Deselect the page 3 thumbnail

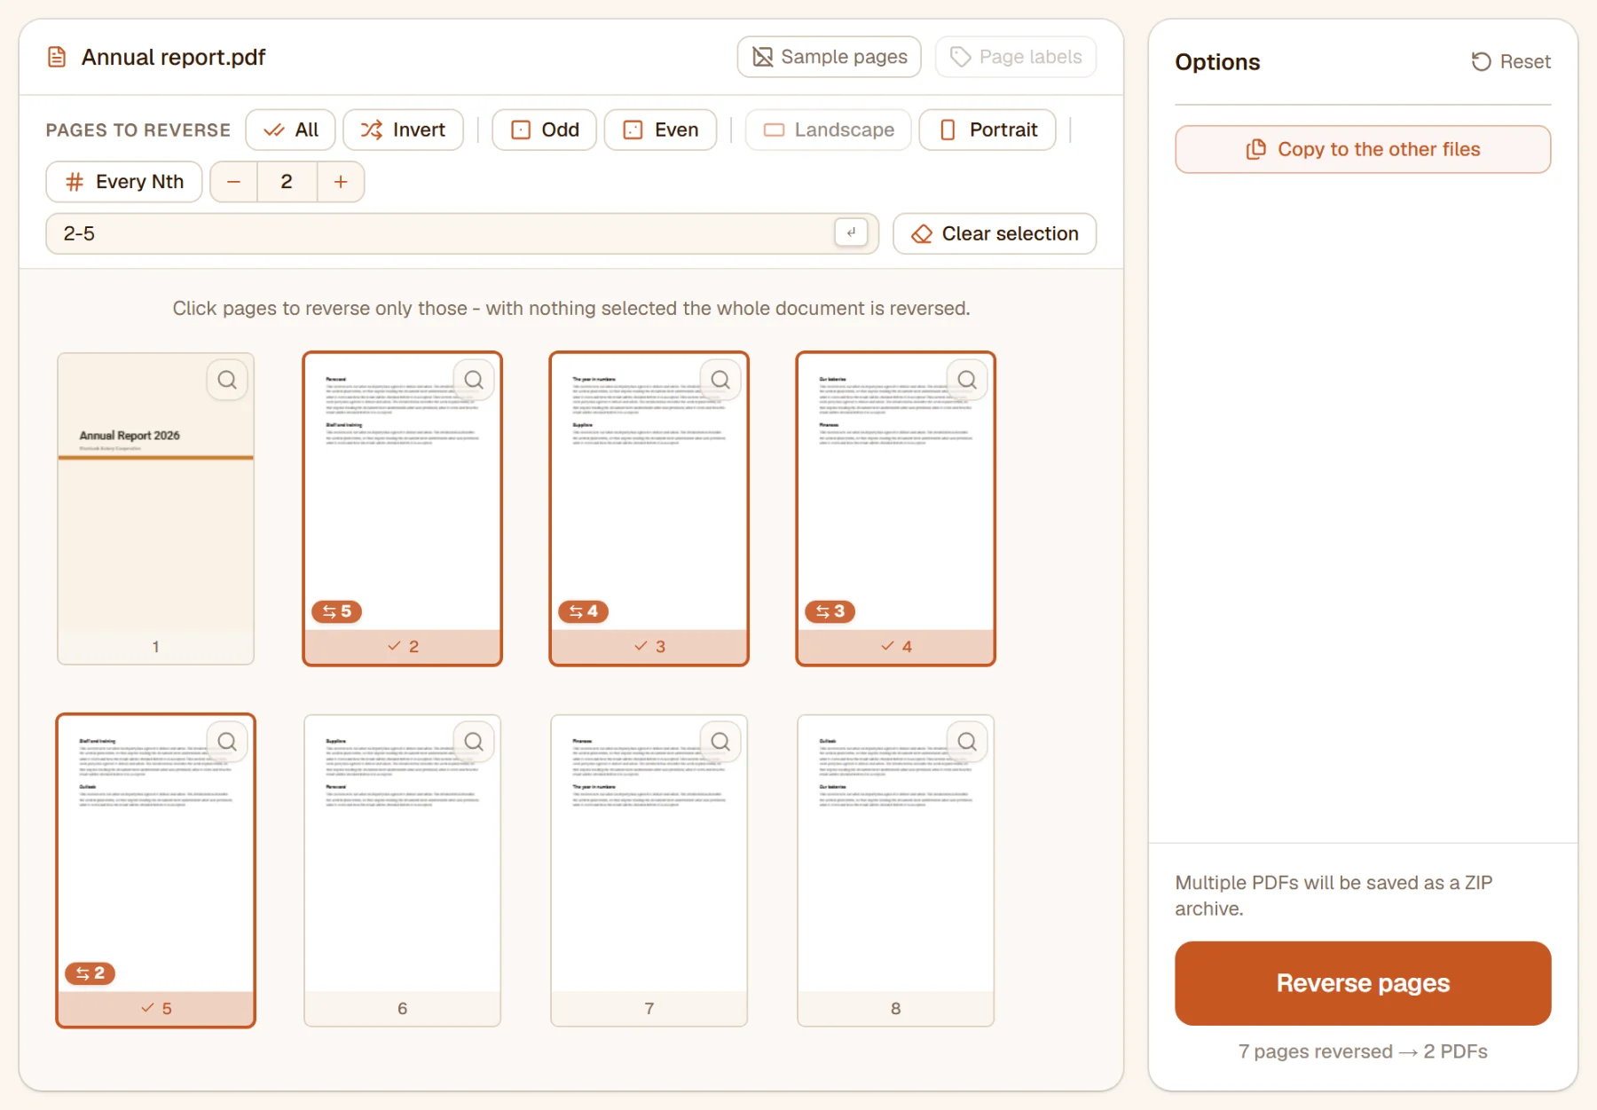[x=649, y=508]
